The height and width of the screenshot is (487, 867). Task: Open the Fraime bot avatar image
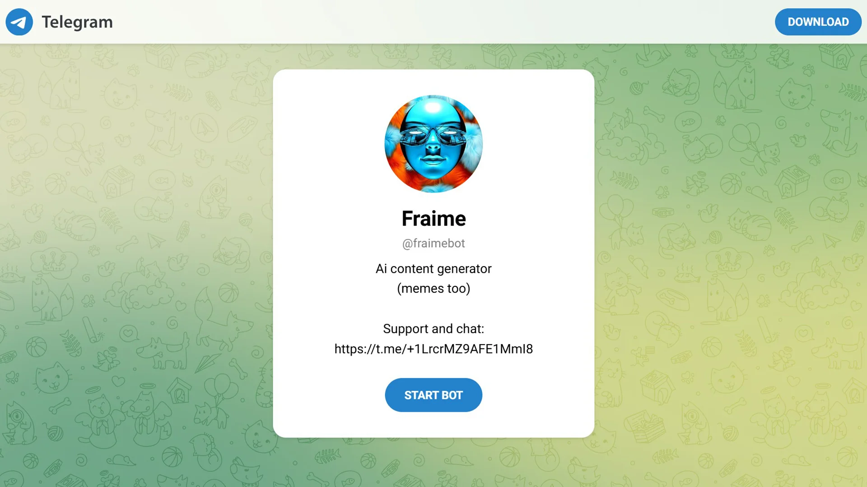point(433,144)
